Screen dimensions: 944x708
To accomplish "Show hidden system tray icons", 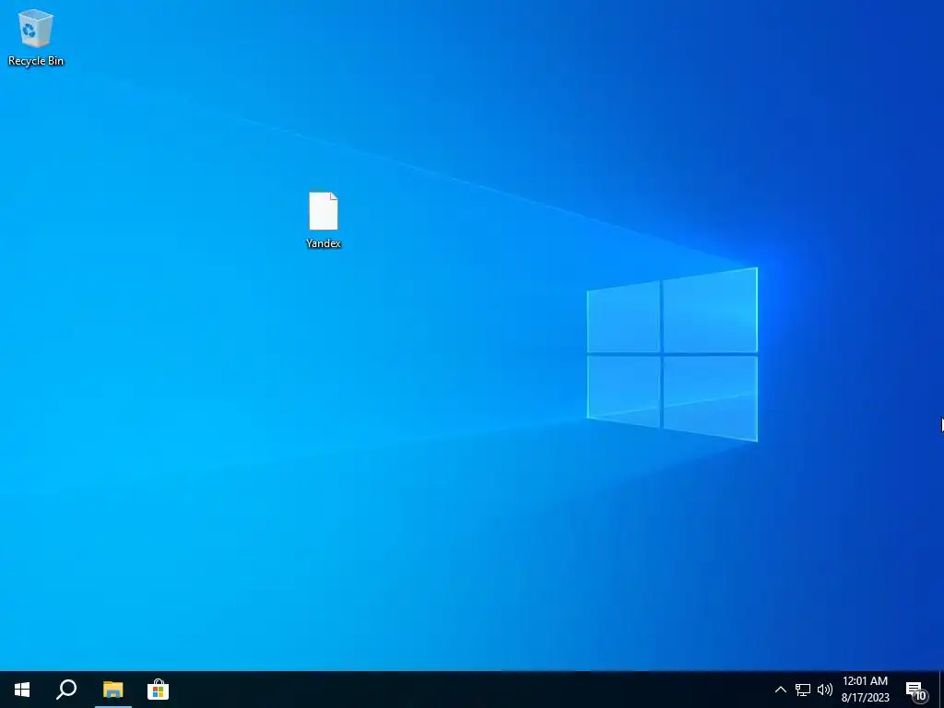I will [780, 690].
